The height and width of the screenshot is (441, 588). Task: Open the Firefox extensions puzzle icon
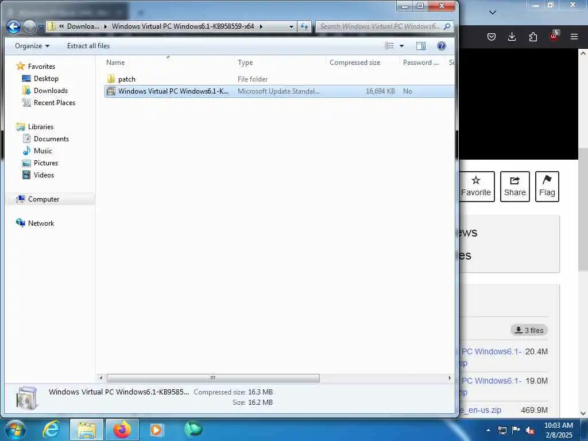pyautogui.click(x=533, y=37)
